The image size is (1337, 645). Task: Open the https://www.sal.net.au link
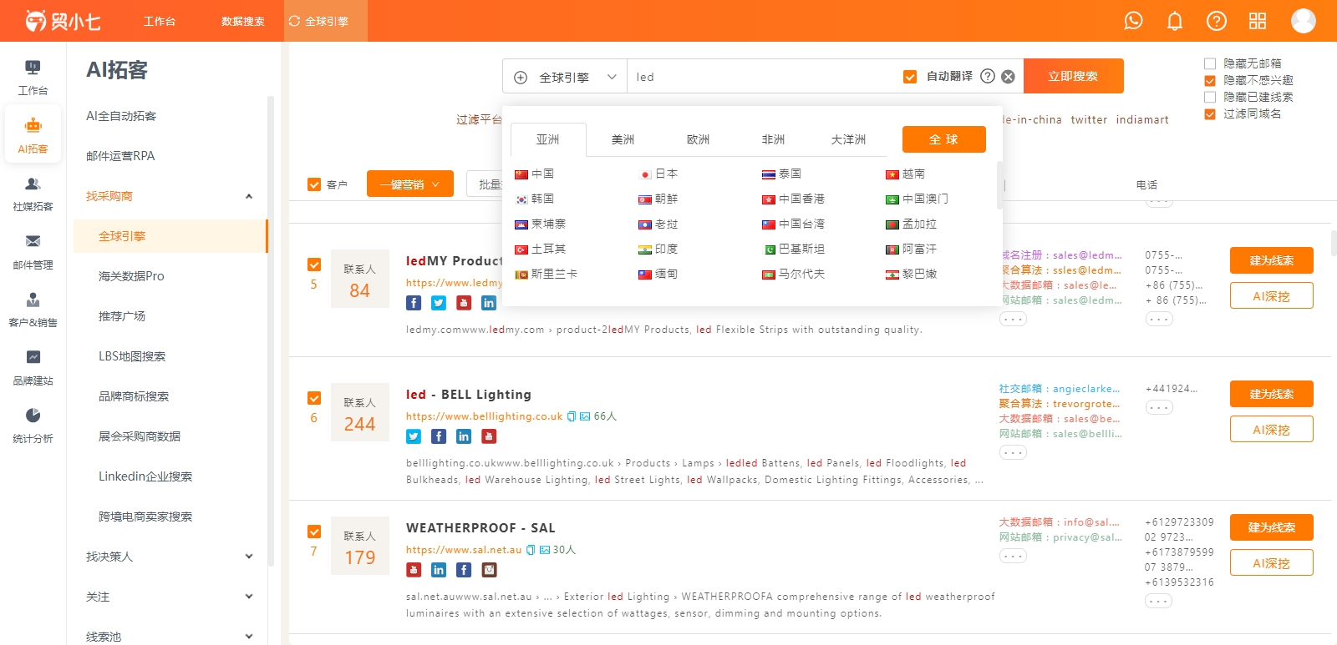[x=464, y=550]
